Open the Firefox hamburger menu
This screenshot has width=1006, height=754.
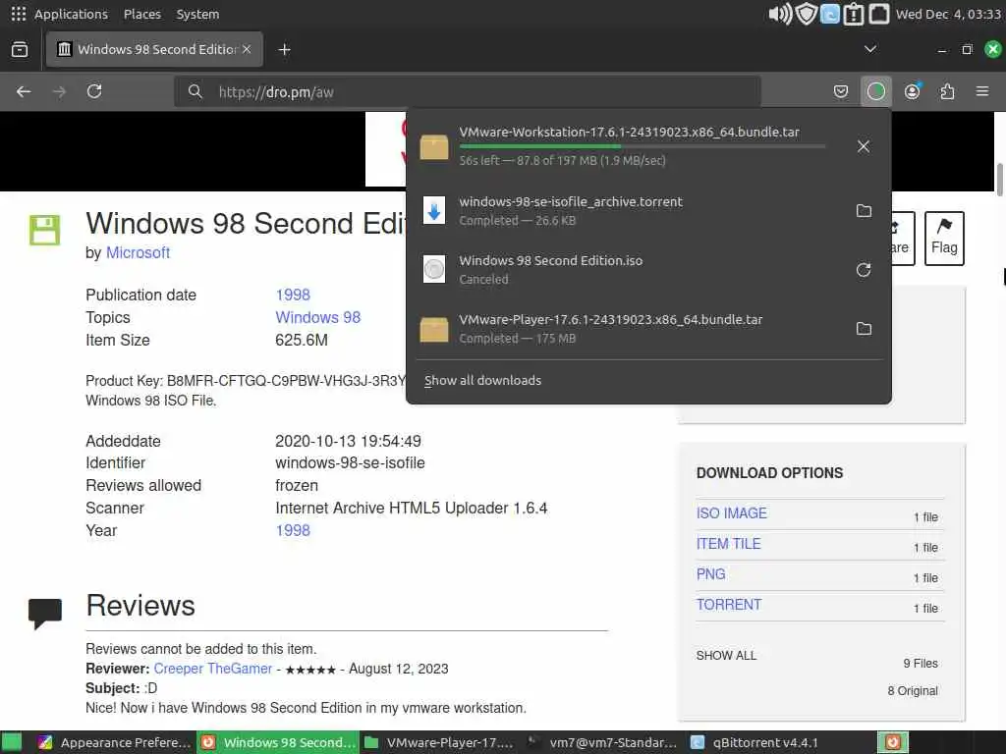tap(982, 91)
